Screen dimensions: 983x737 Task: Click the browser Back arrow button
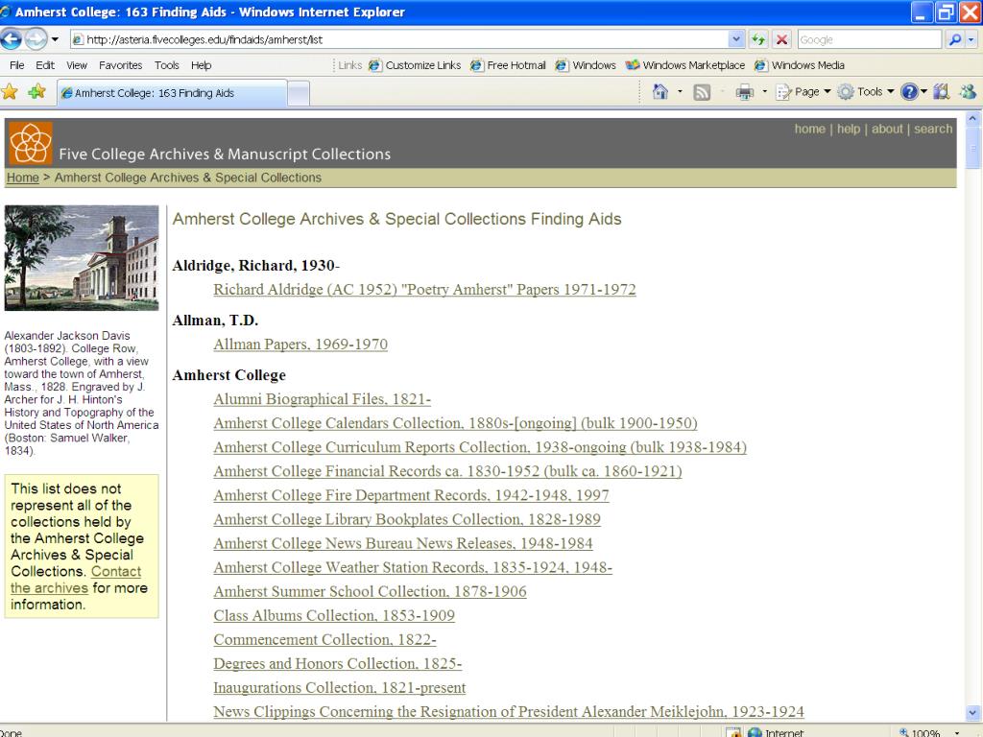pos(12,39)
